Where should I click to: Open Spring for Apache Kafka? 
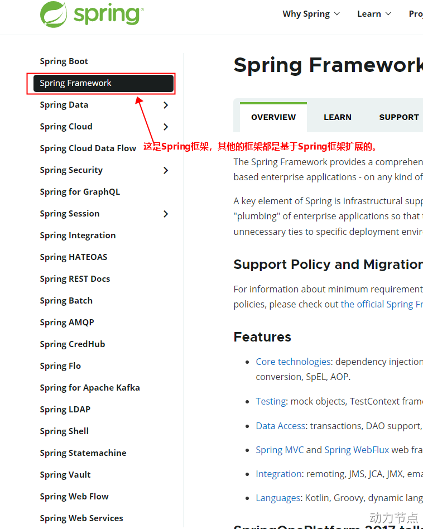[90, 388]
